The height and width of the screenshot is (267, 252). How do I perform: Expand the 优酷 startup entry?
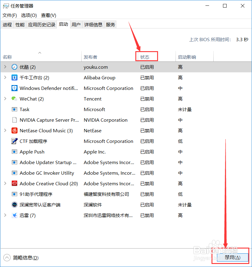(5, 67)
